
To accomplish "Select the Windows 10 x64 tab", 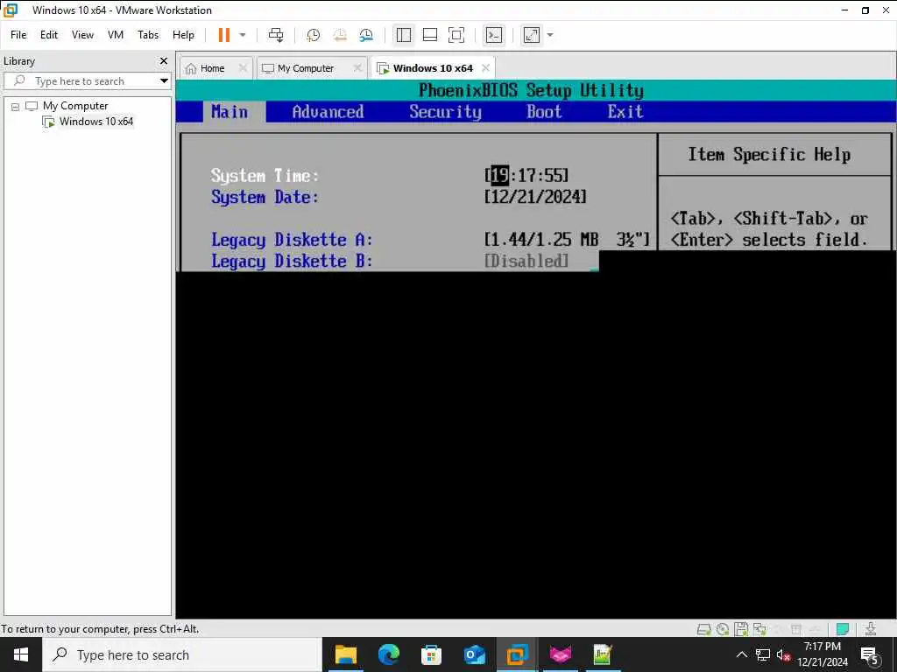I will (x=433, y=68).
